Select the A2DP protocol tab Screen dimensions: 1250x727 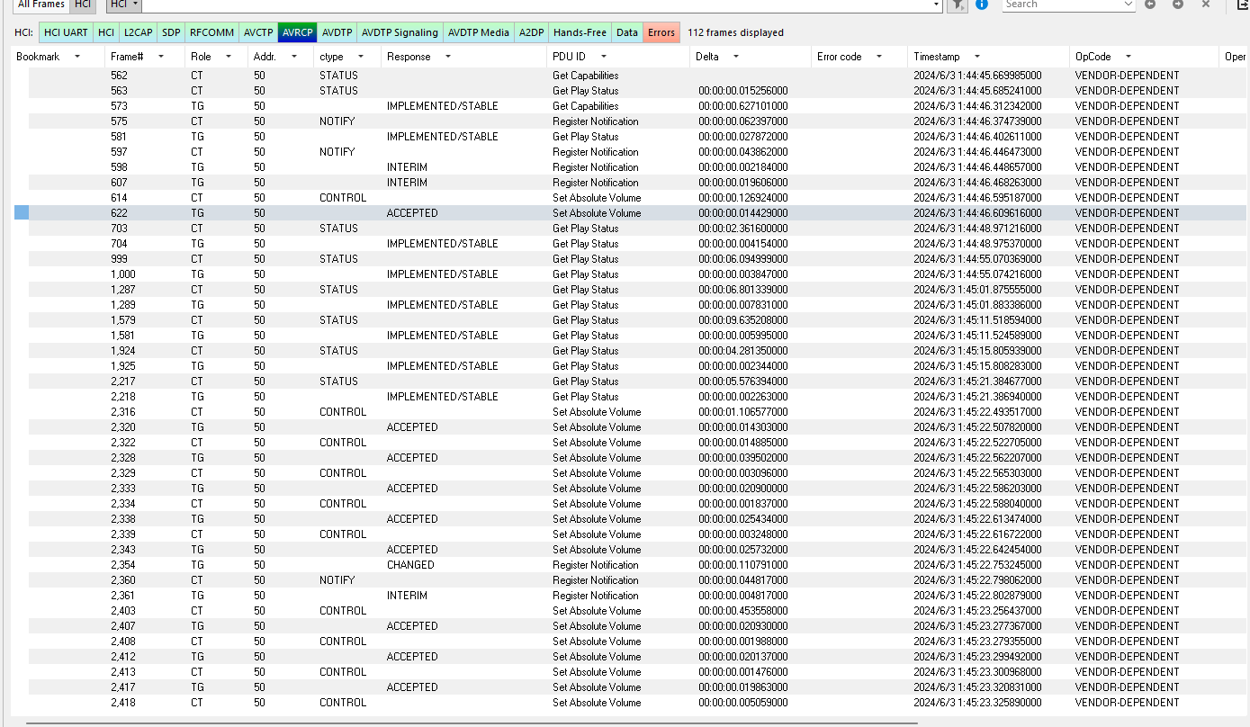click(x=531, y=32)
